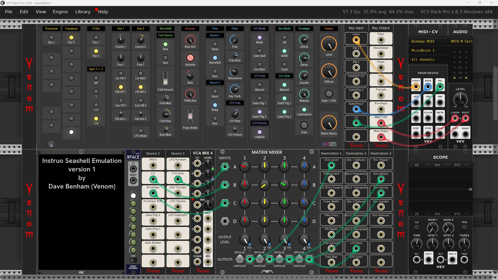
Task: Select the One Shot LFO mode
Action: click(259, 65)
